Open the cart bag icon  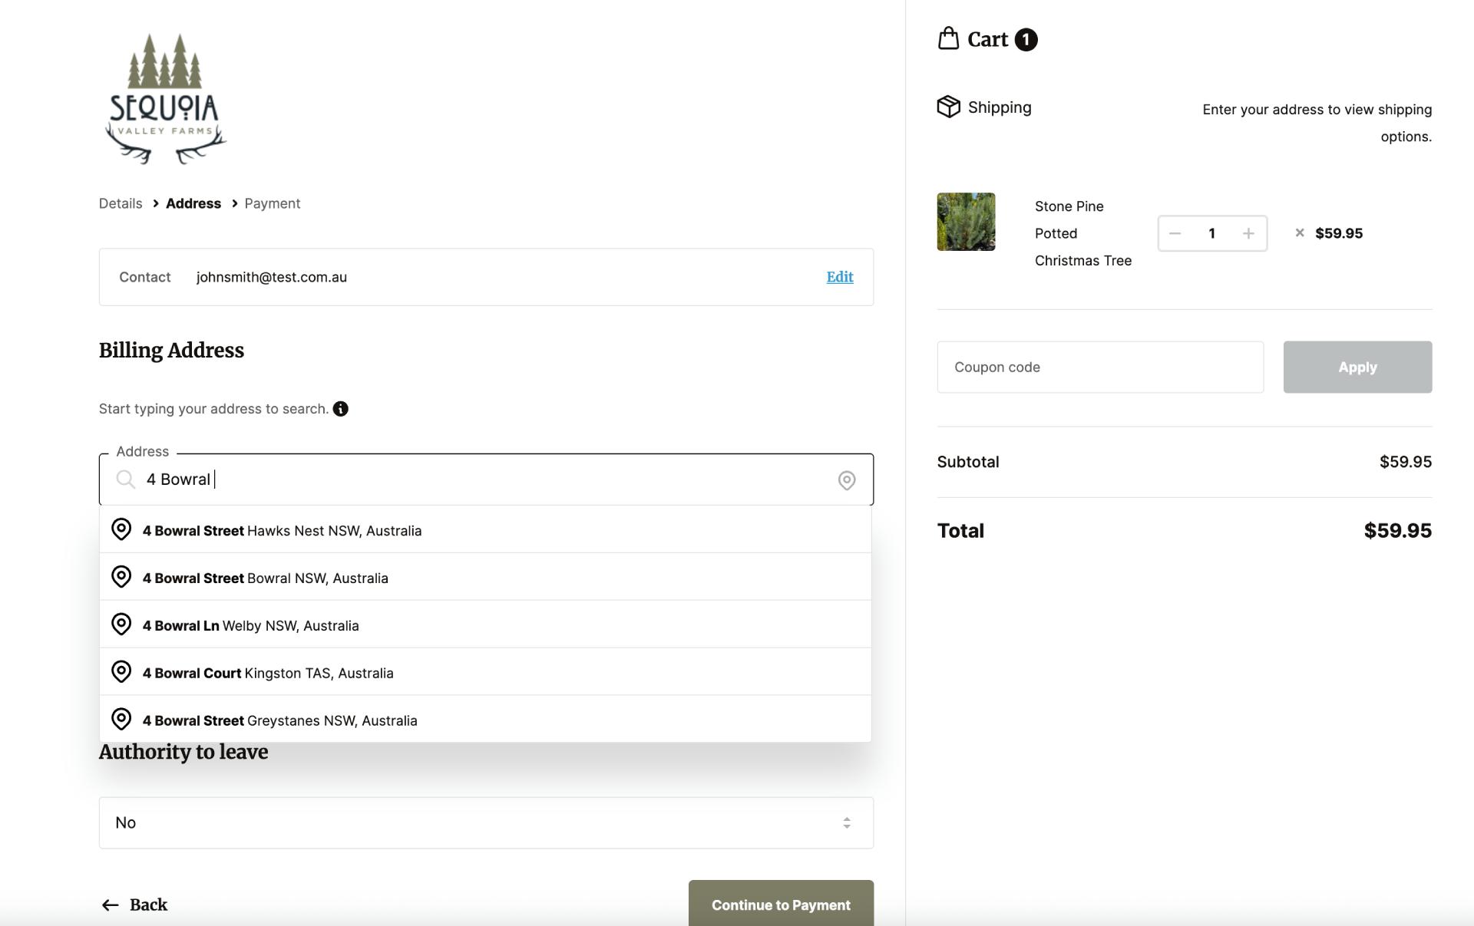pos(948,39)
